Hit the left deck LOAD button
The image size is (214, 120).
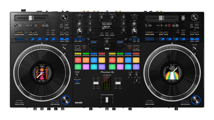pos(67,25)
